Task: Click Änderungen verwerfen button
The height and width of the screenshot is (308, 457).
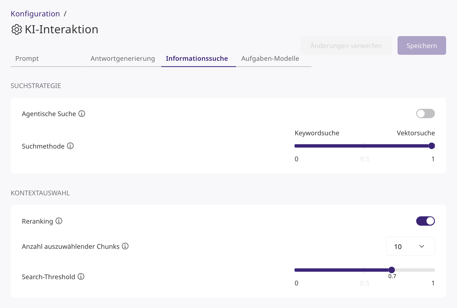Action: 346,45
